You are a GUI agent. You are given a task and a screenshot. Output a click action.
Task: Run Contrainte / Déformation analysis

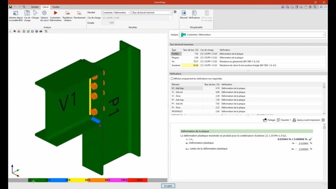point(55,13)
